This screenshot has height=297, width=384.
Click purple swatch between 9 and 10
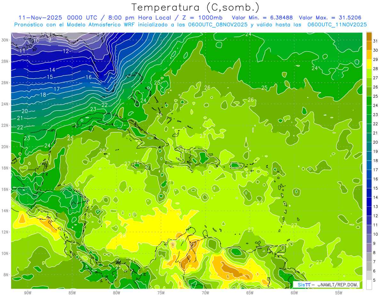(x=369, y=239)
